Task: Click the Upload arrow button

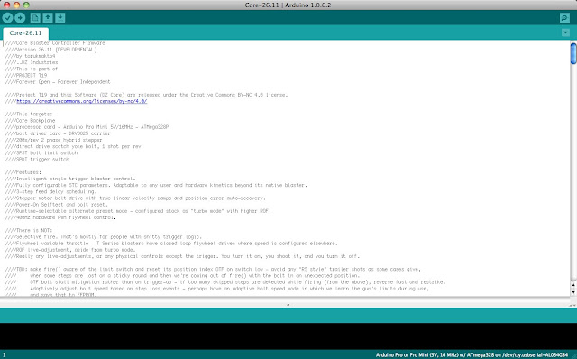Action: click(x=20, y=18)
